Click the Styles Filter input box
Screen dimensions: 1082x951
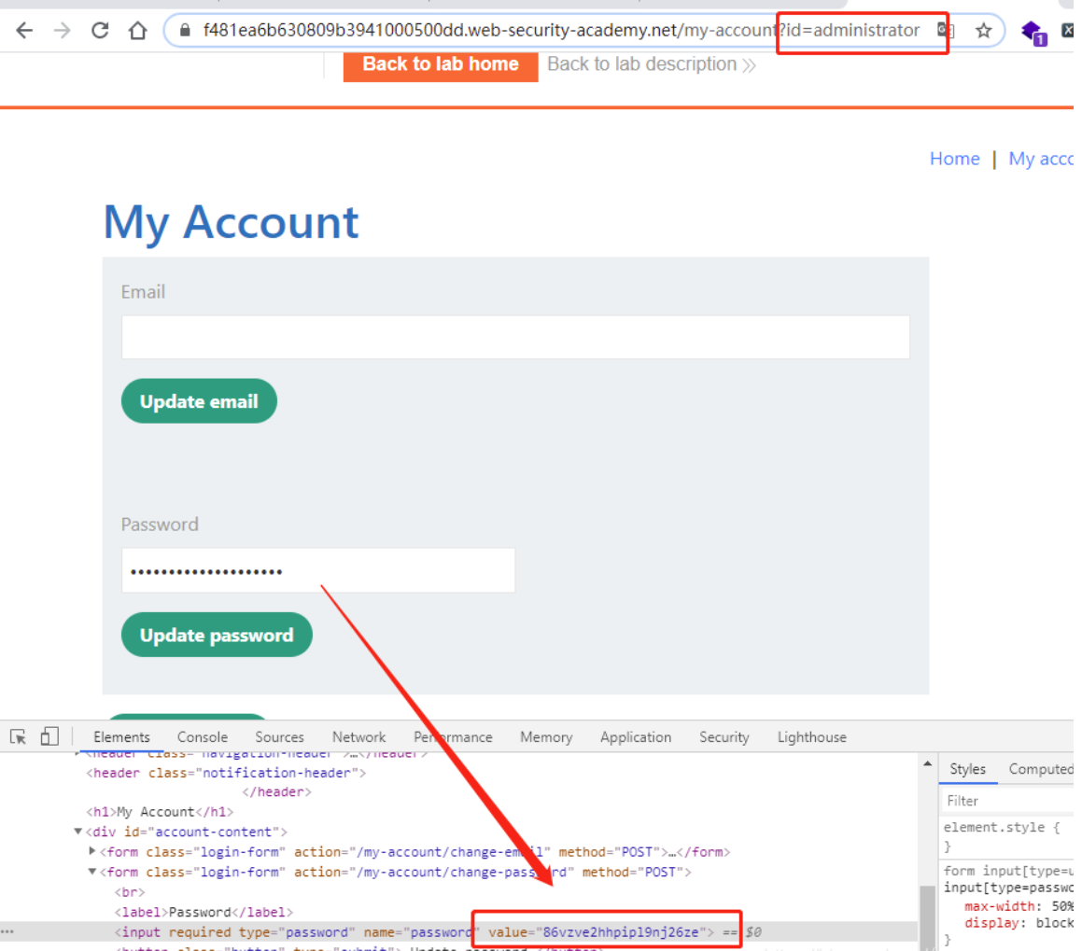[x=1008, y=801]
